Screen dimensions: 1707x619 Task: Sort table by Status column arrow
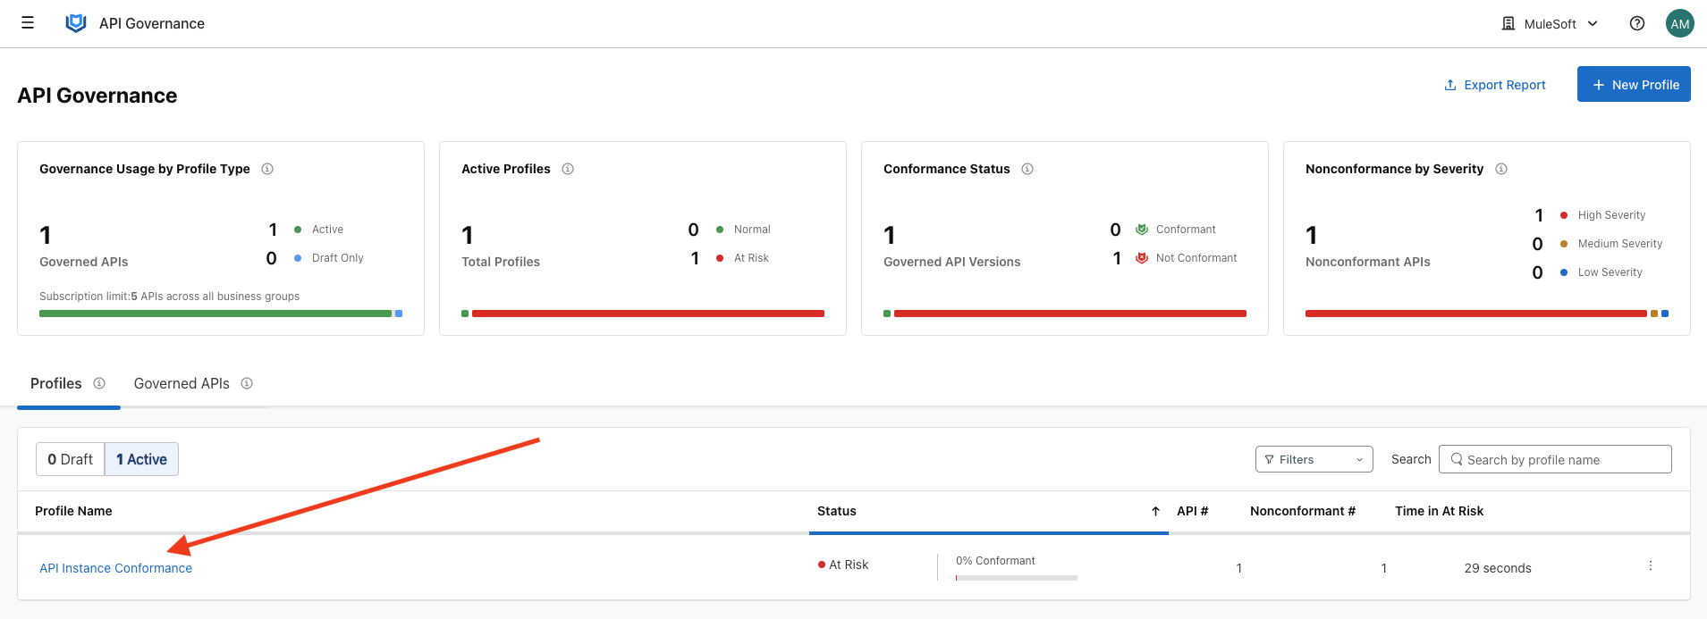(x=1155, y=511)
